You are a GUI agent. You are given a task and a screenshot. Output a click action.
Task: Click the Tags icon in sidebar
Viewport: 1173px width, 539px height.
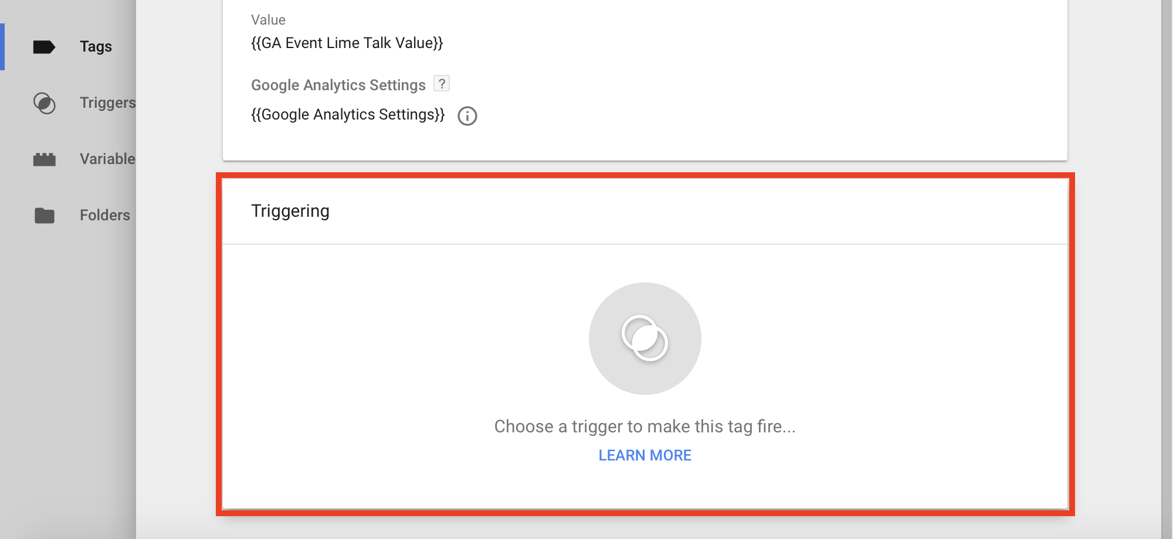click(x=44, y=47)
